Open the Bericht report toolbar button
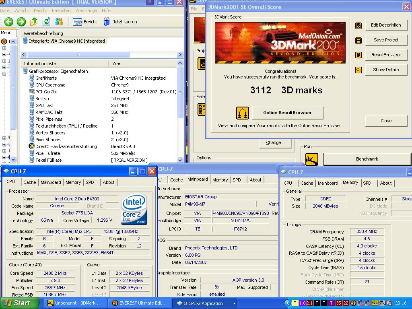Screen dimensions: 412x309 [x=85, y=22]
